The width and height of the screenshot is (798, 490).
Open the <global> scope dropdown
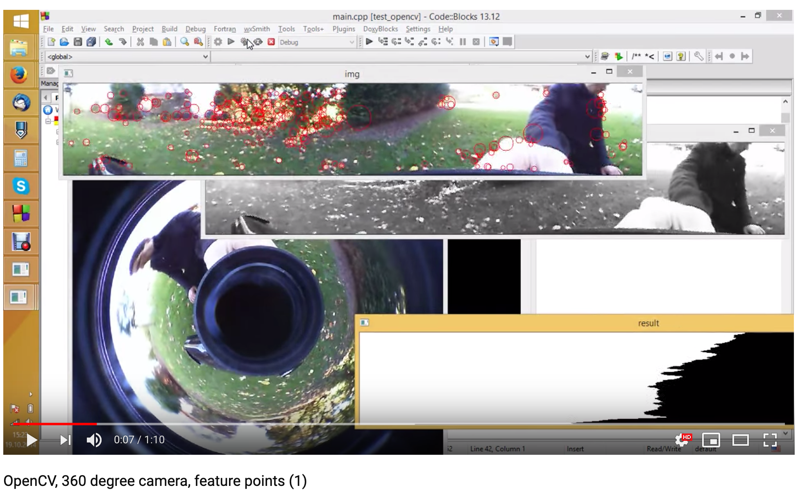point(127,57)
